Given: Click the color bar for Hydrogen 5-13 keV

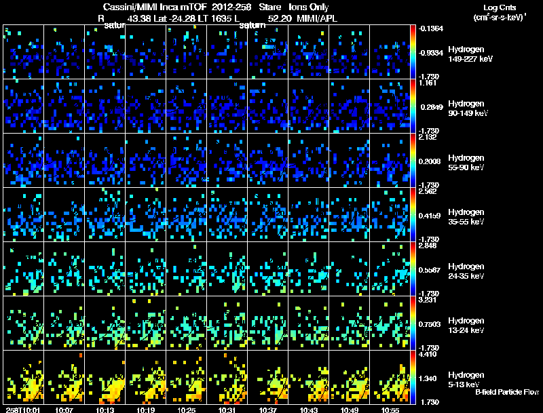Looking at the screenshot, I should click(413, 377).
